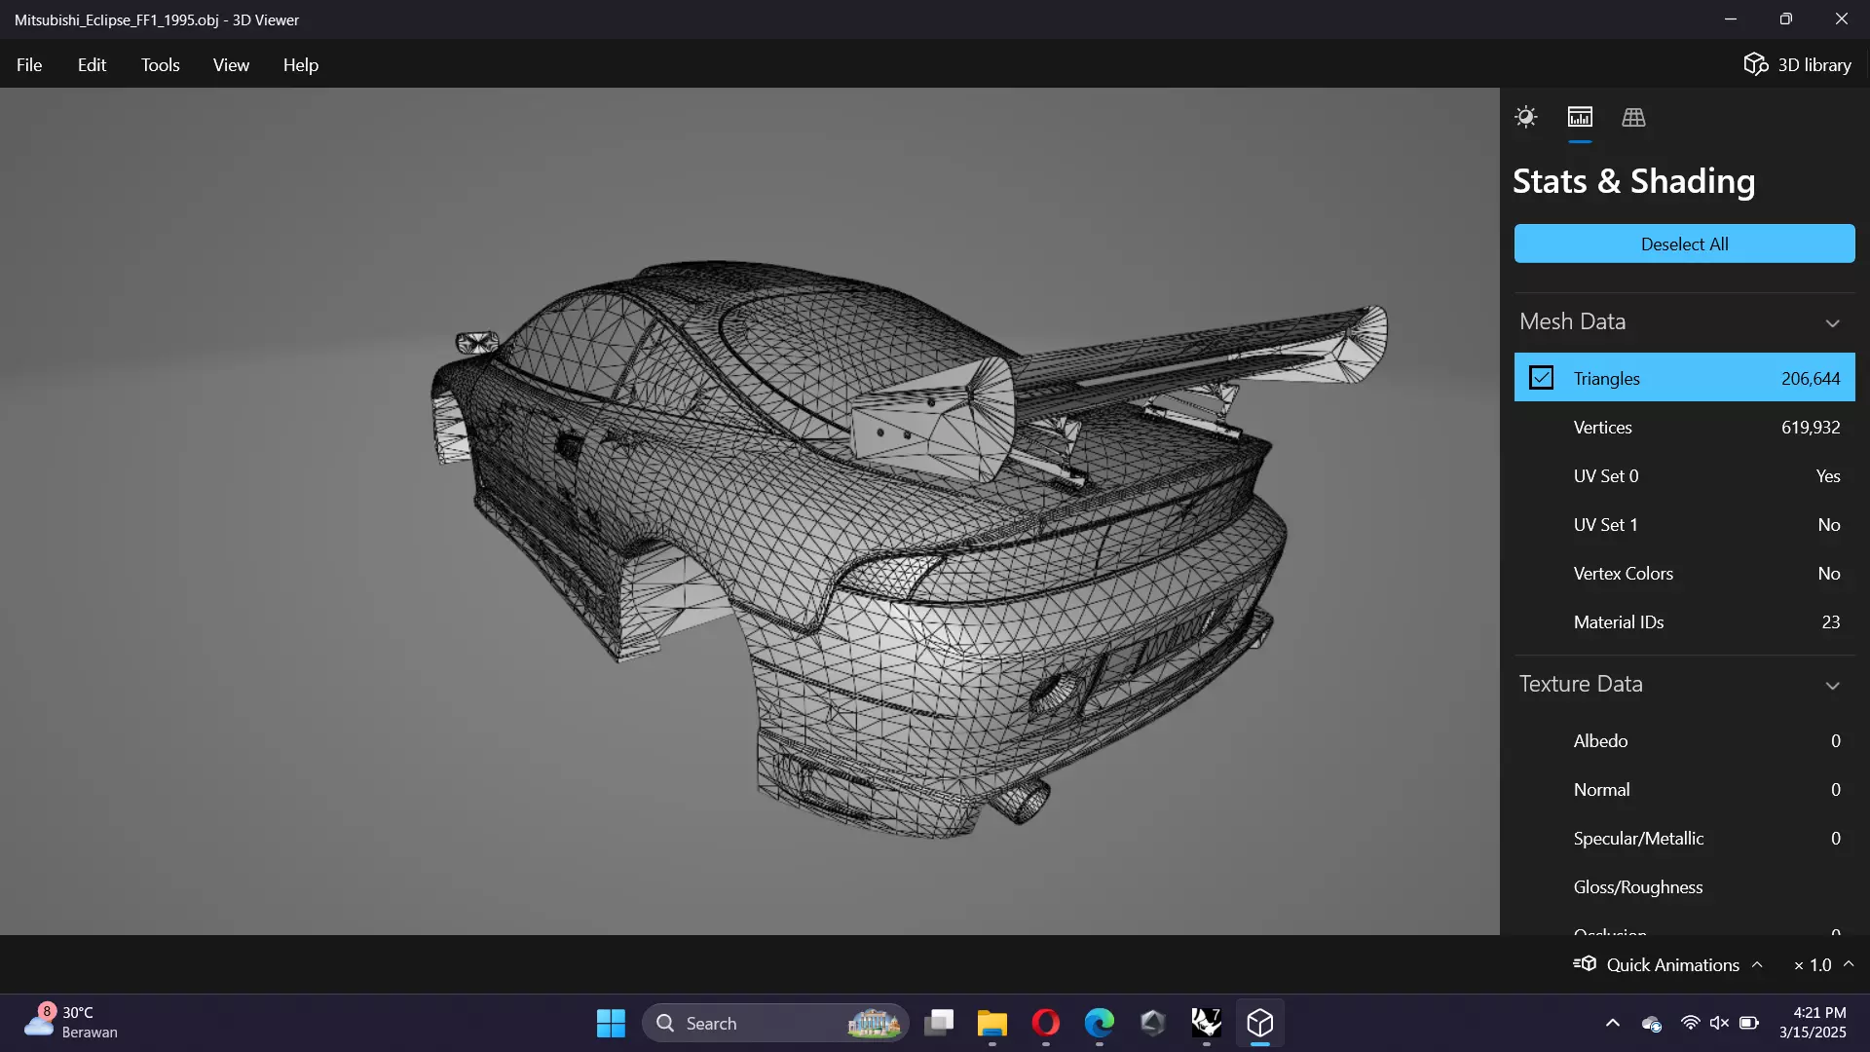This screenshot has height=1052, width=1870.
Task: Select the Normal texture row
Action: point(1684,789)
